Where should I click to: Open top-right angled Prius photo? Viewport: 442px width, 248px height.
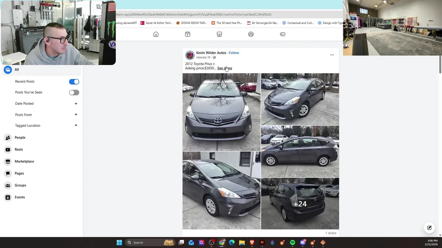click(300, 99)
